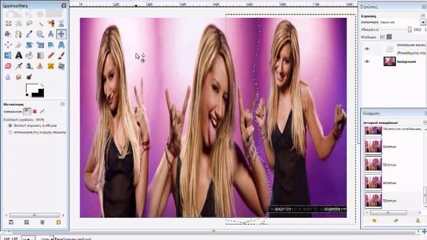Open the canvas navigation cross icon

(x=424, y=231)
